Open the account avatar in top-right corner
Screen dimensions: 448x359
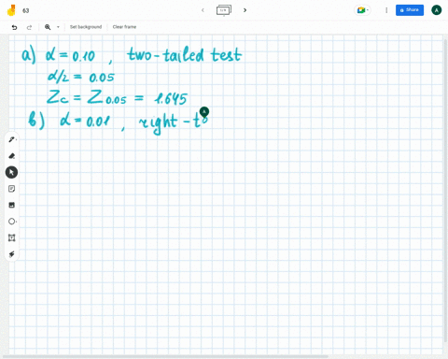437,10
